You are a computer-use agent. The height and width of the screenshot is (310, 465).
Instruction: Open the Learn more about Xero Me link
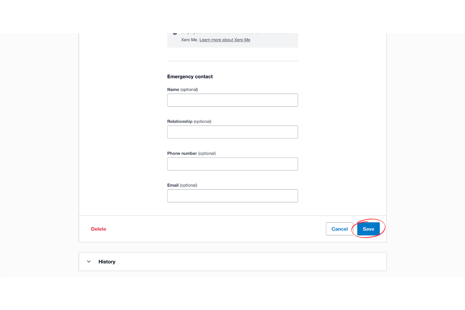(x=224, y=40)
